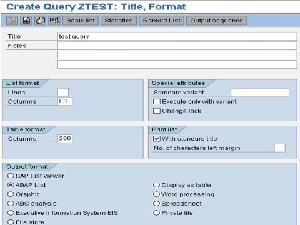Click the toolbar icon with overlapping pages and circle
300x225 pixels.
point(41,21)
